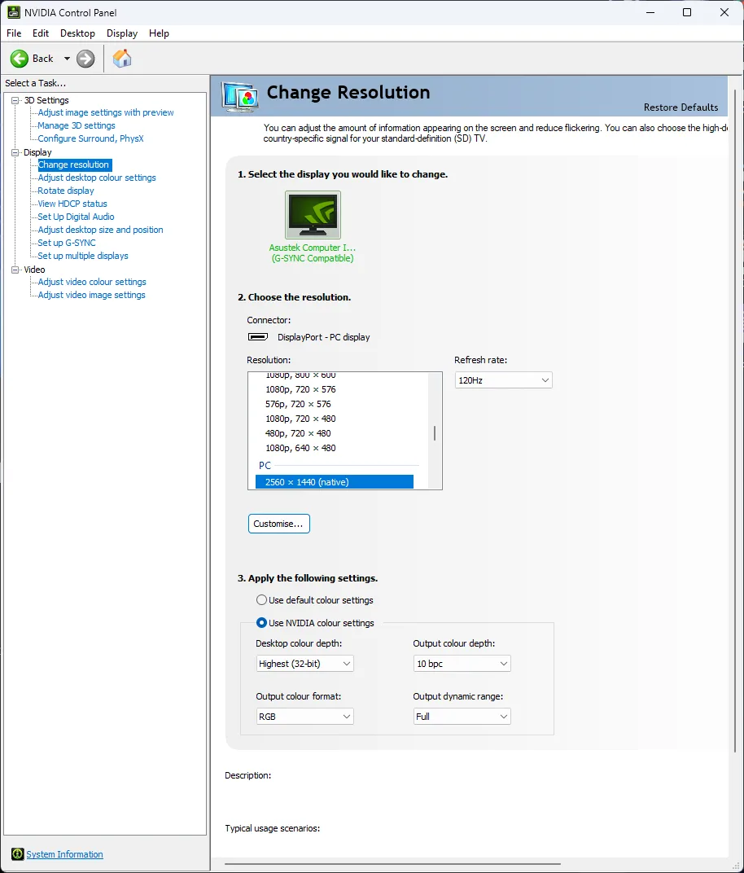Maximize the NVIDIA Control Panel window
Screen dimensions: 744x873
tap(687, 12)
